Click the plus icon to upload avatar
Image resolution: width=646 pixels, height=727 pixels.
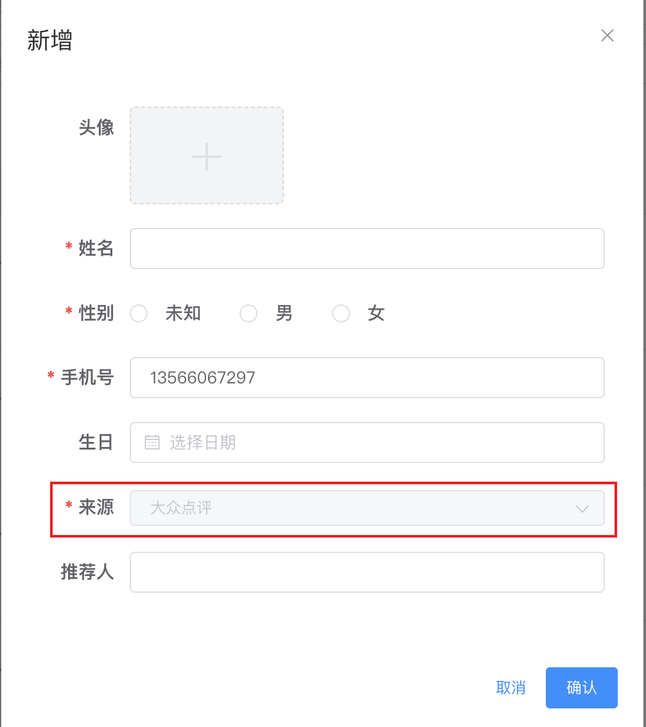click(207, 156)
